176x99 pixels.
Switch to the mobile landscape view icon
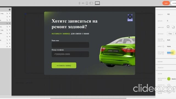(x=83, y=3)
